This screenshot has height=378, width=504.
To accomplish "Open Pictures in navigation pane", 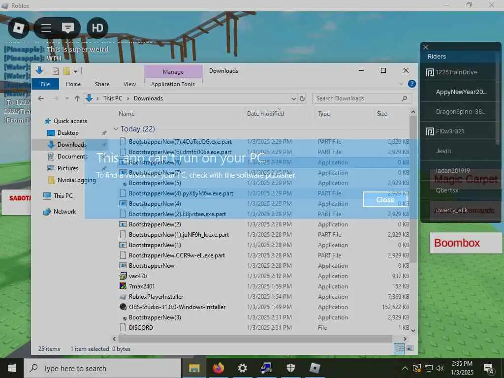I will pos(67,168).
